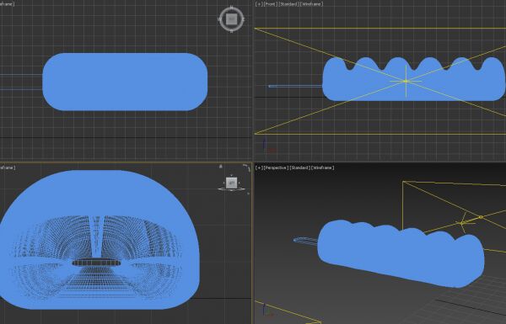Viewport: 506px width, 324px height.
Task: Click the ViewCube face in bottom-left viewport
Action: tap(231, 183)
